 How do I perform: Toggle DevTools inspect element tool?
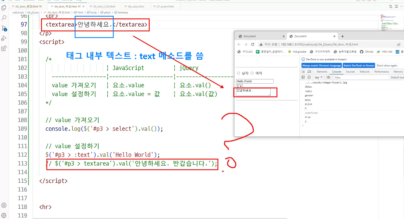point(303,72)
